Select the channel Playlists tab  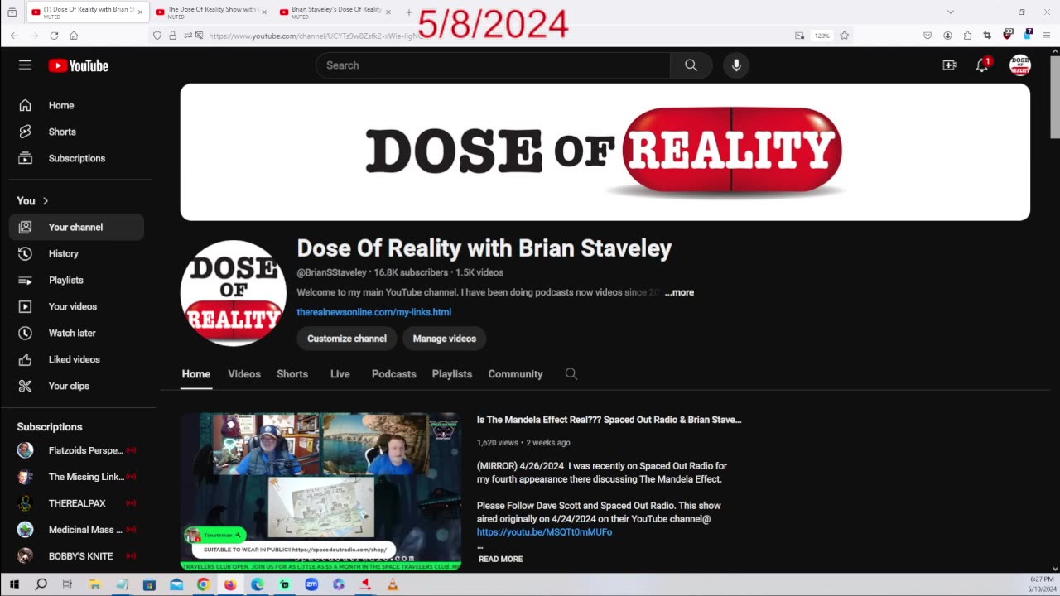[x=452, y=374]
